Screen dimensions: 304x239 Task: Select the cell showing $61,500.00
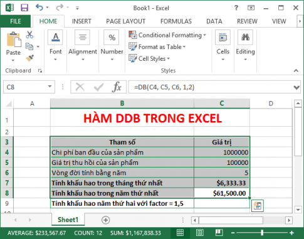tap(222, 193)
